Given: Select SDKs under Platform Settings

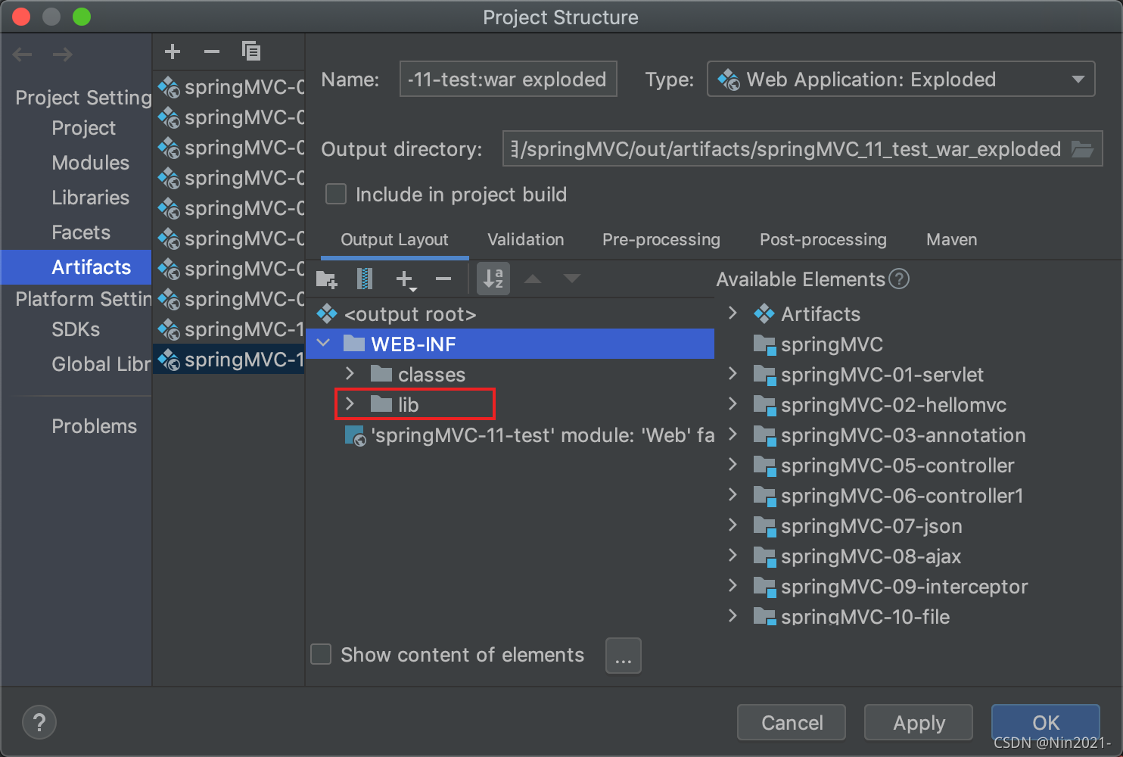Looking at the screenshot, I should (76, 329).
